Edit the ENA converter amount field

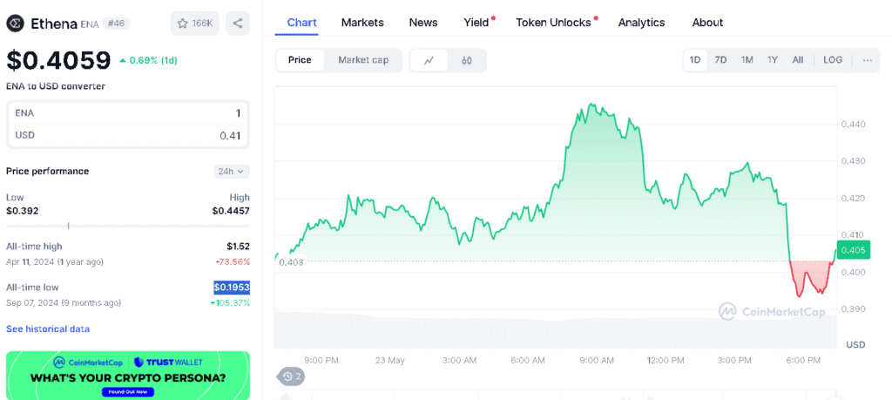pyautogui.click(x=127, y=113)
